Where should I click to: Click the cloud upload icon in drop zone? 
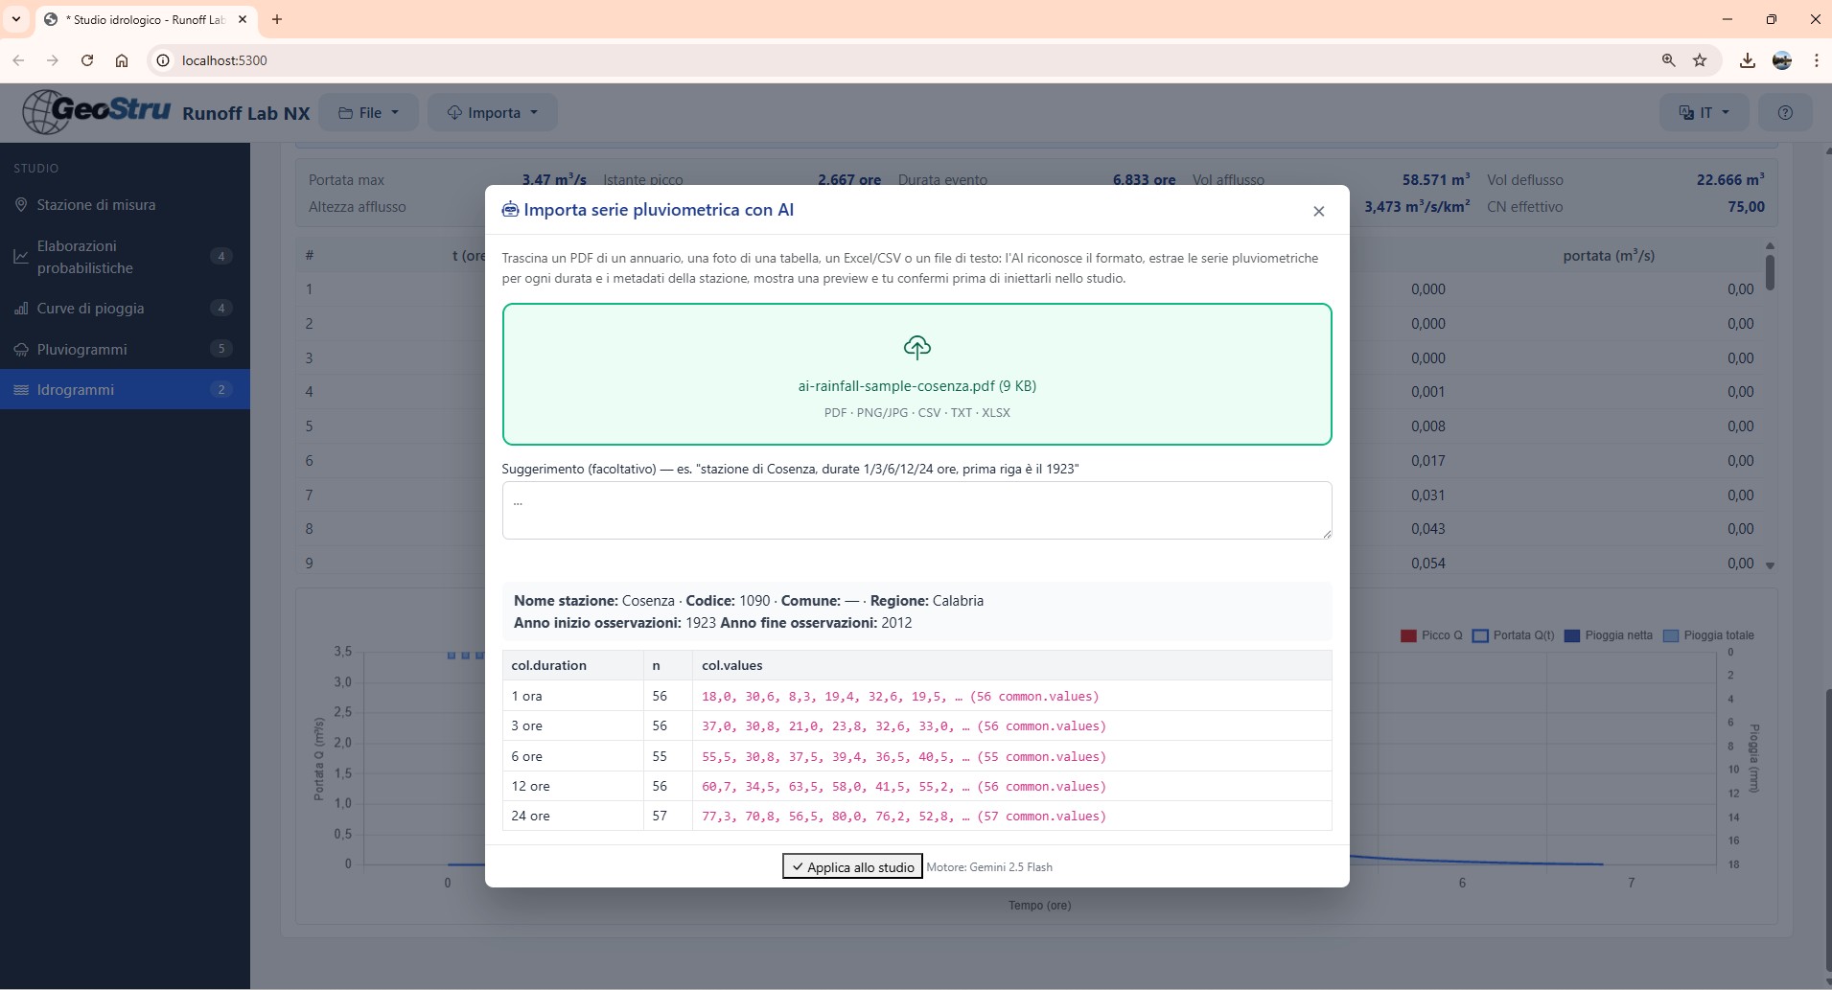[x=916, y=347]
